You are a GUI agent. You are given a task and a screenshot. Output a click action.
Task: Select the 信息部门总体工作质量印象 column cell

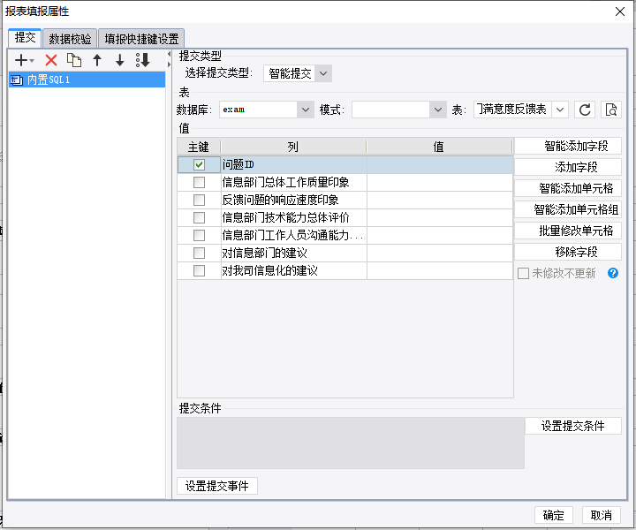click(x=293, y=183)
